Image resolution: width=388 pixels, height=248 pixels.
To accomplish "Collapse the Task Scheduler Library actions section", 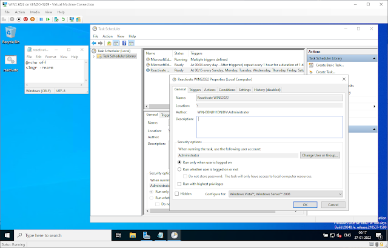I will [x=374, y=58].
